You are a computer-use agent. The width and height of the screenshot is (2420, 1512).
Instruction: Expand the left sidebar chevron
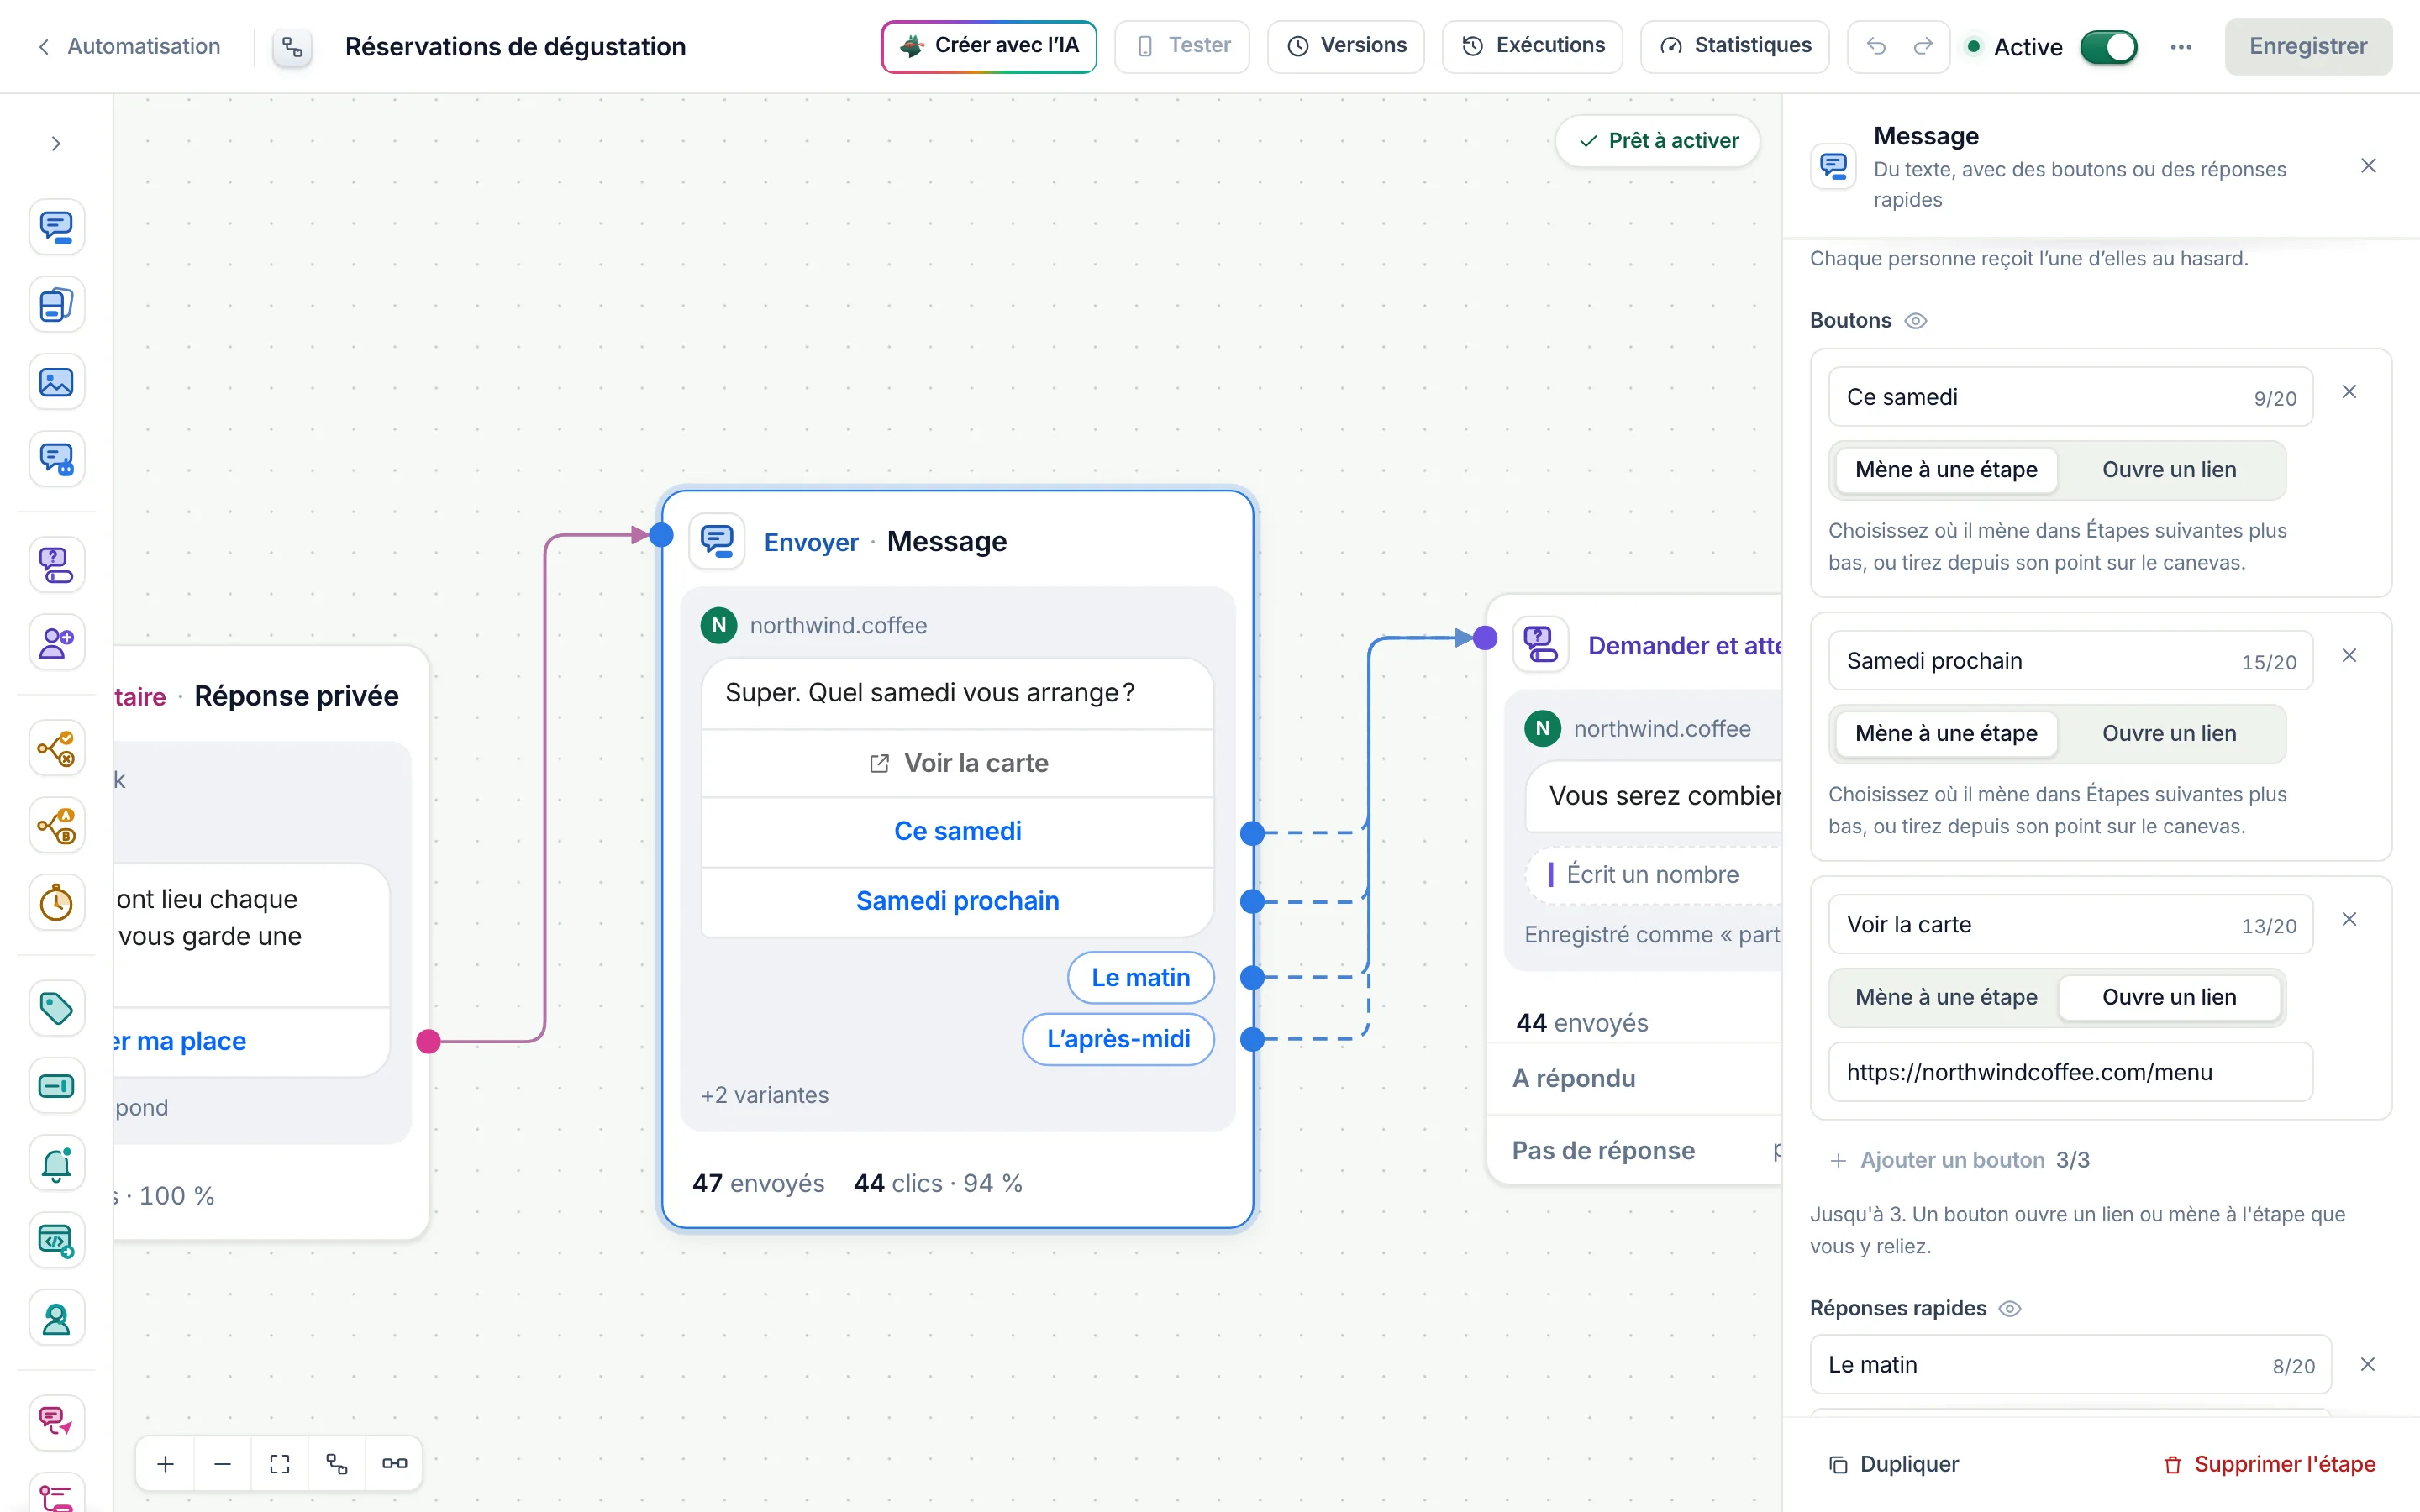click(56, 144)
